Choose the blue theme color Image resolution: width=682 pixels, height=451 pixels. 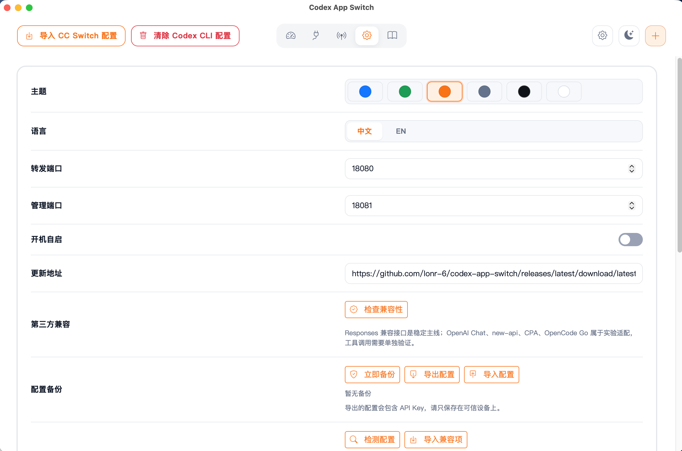(365, 92)
